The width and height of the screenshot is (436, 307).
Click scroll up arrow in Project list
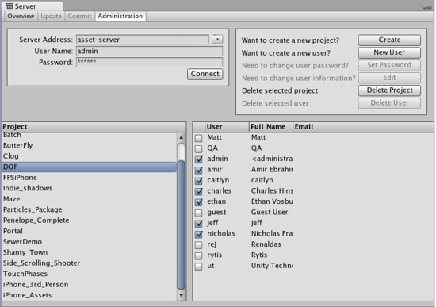coord(182,137)
